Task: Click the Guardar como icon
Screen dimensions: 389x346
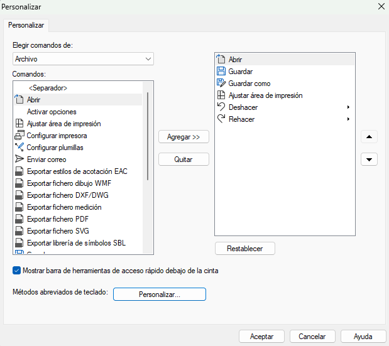Action: tap(221, 83)
